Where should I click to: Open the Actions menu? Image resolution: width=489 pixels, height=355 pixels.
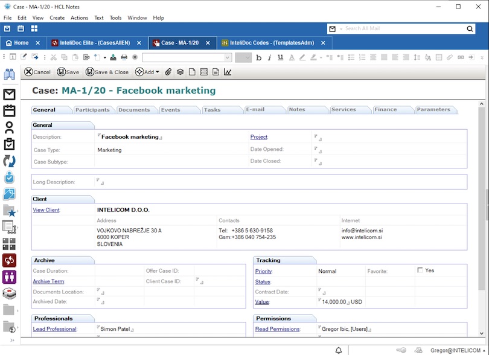pos(79,18)
